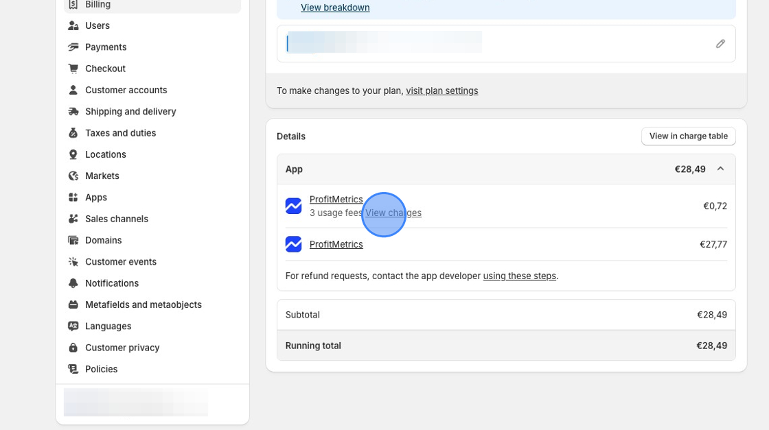Follow the visit plan settings link
This screenshot has height=430, width=769.
coord(442,91)
